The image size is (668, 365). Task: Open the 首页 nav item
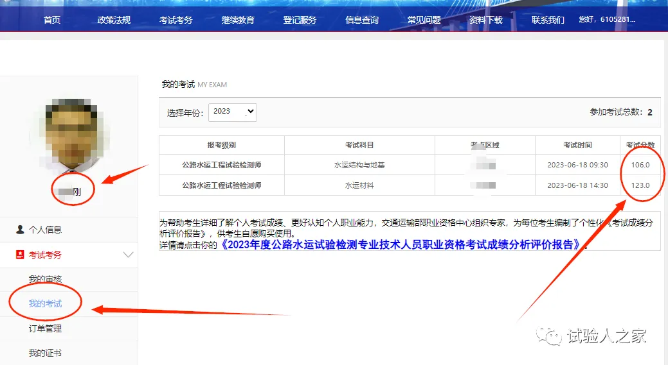click(52, 20)
